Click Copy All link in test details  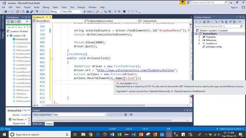(26, 110)
